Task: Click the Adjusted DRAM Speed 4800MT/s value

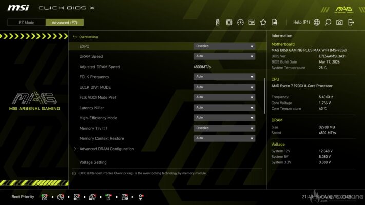Action: click(x=202, y=67)
